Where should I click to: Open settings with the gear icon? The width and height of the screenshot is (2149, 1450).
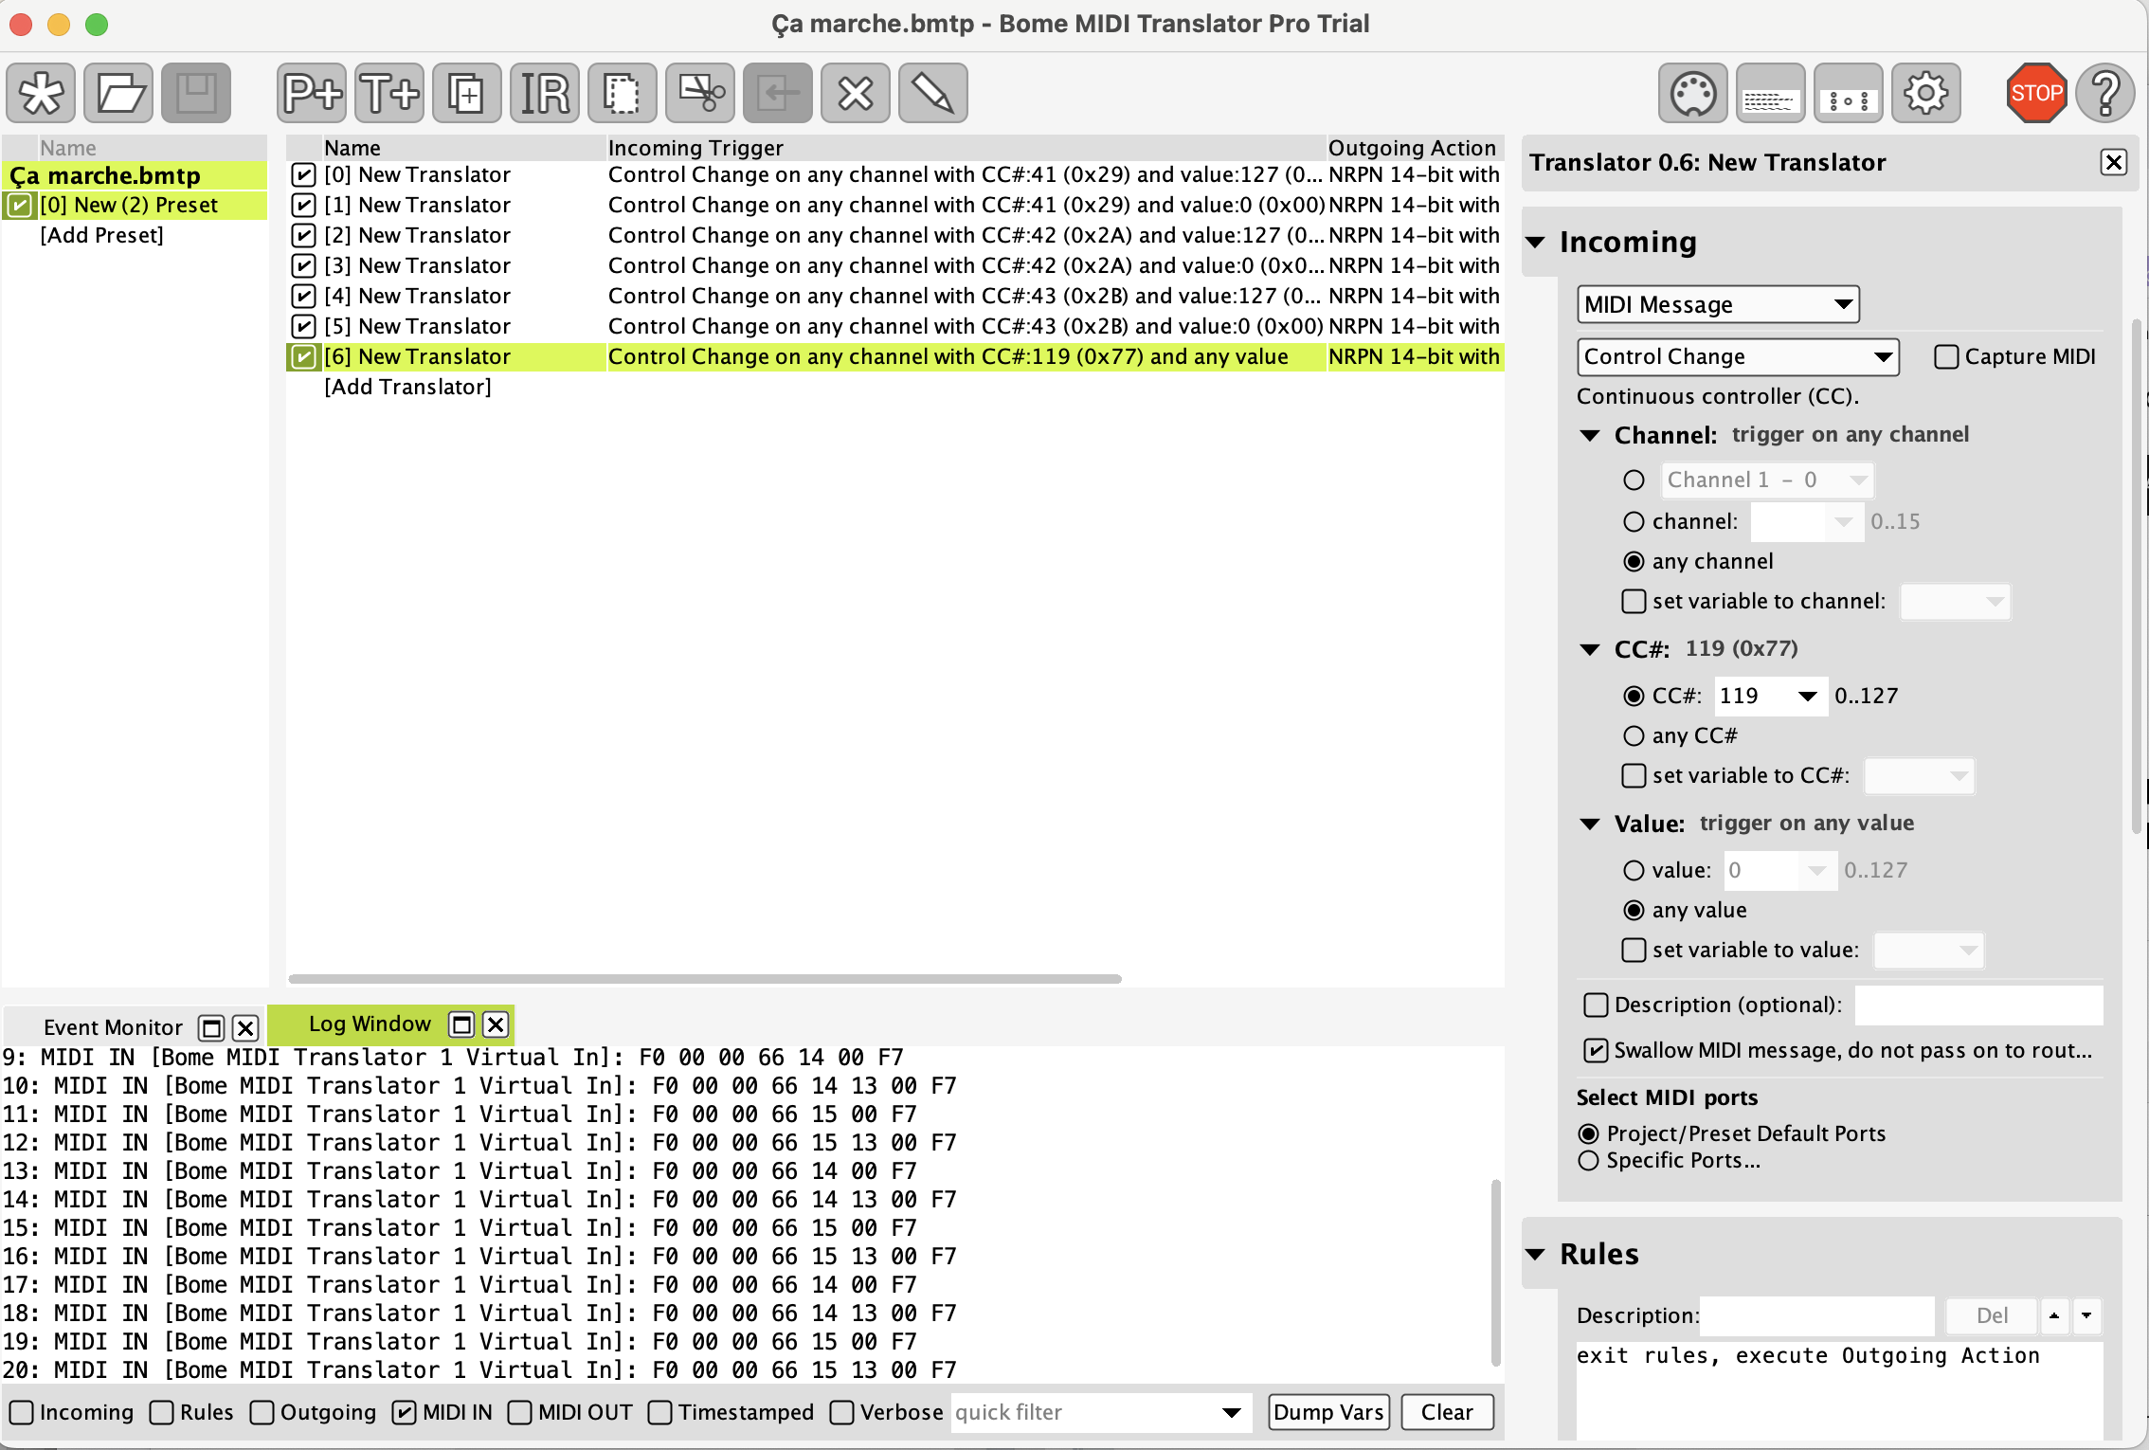pos(1925,94)
